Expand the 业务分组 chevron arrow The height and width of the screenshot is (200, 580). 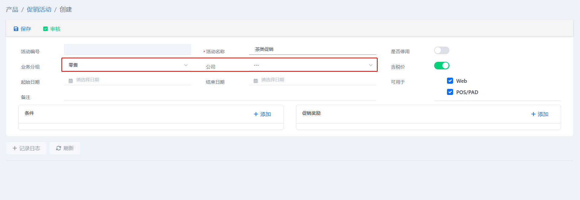(186, 65)
